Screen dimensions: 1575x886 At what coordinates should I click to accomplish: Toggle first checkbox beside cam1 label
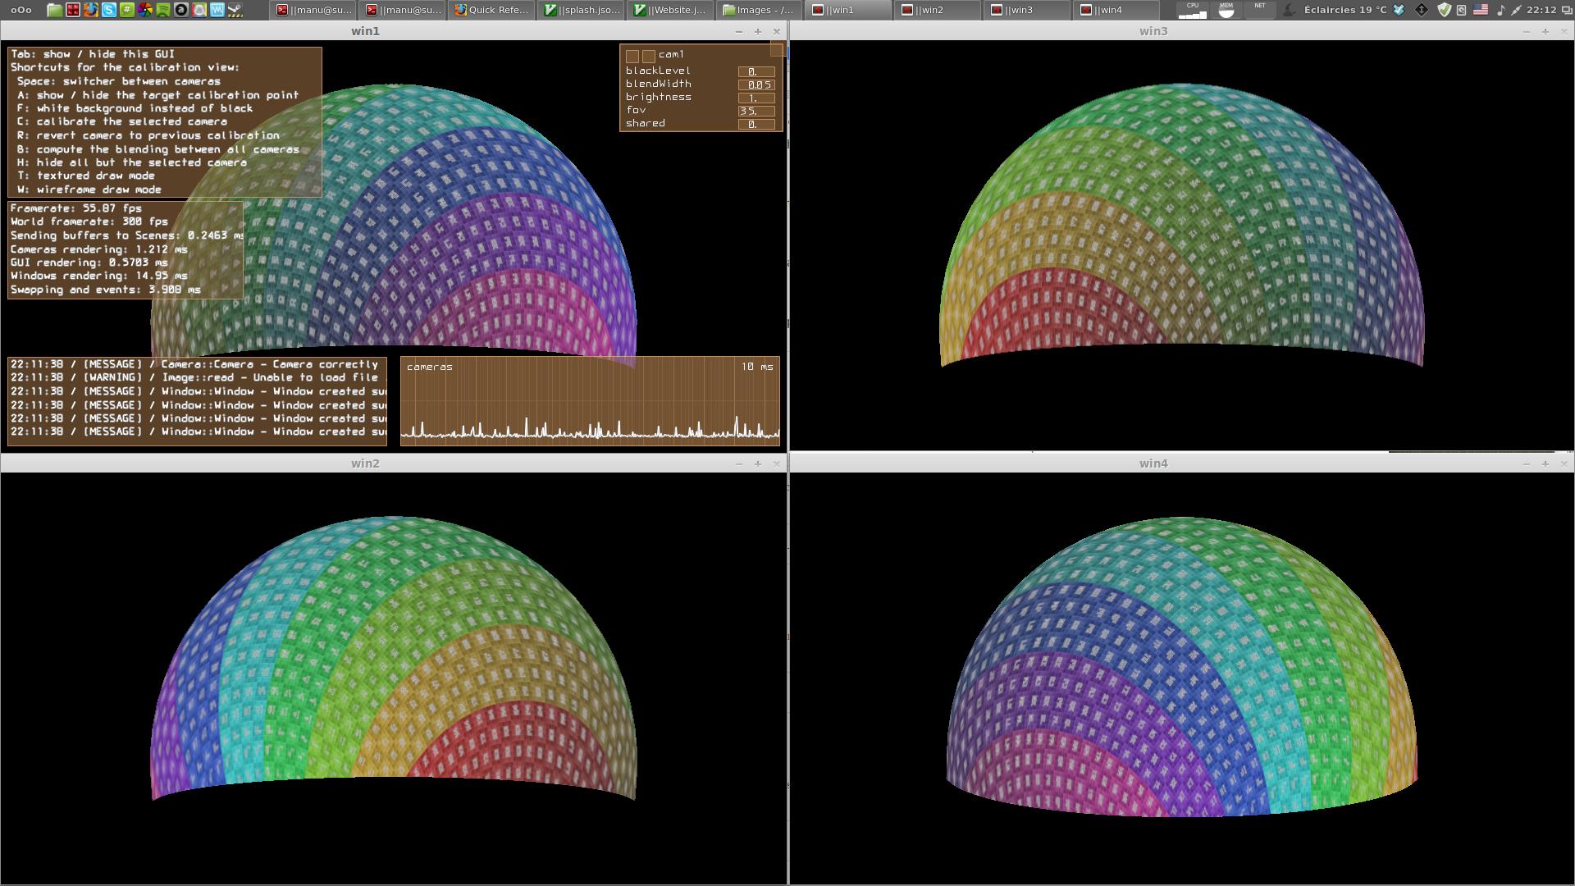coord(632,56)
